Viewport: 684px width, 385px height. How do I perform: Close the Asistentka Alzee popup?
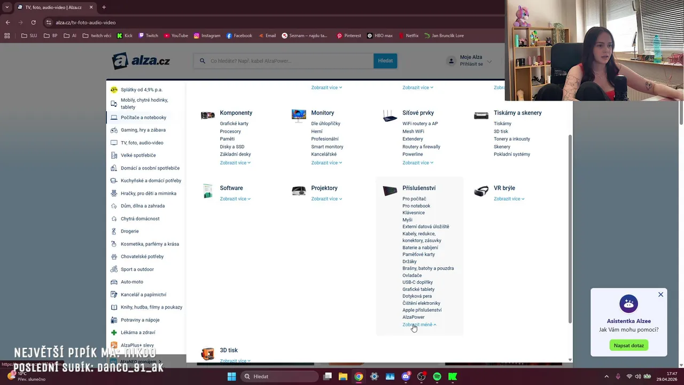click(x=660, y=295)
